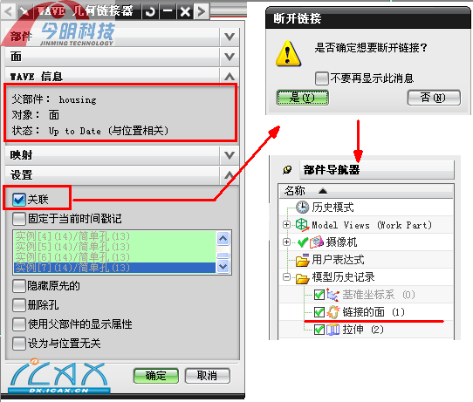The image size is (473, 402).
Task: Uncheck the 关联 (associative) checkbox
Action: (x=19, y=200)
